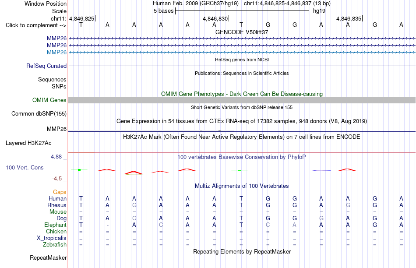The height and width of the screenshot is (268, 416).
Task: Click the SNPs publications track label
Action: tap(59, 86)
